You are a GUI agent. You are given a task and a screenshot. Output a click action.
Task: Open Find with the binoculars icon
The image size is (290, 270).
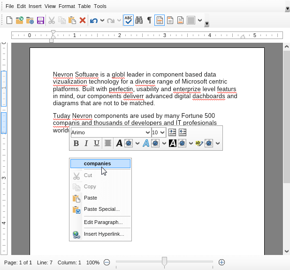coord(139,20)
